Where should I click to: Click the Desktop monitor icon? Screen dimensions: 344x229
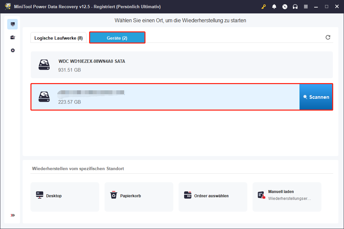coord(40,195)
